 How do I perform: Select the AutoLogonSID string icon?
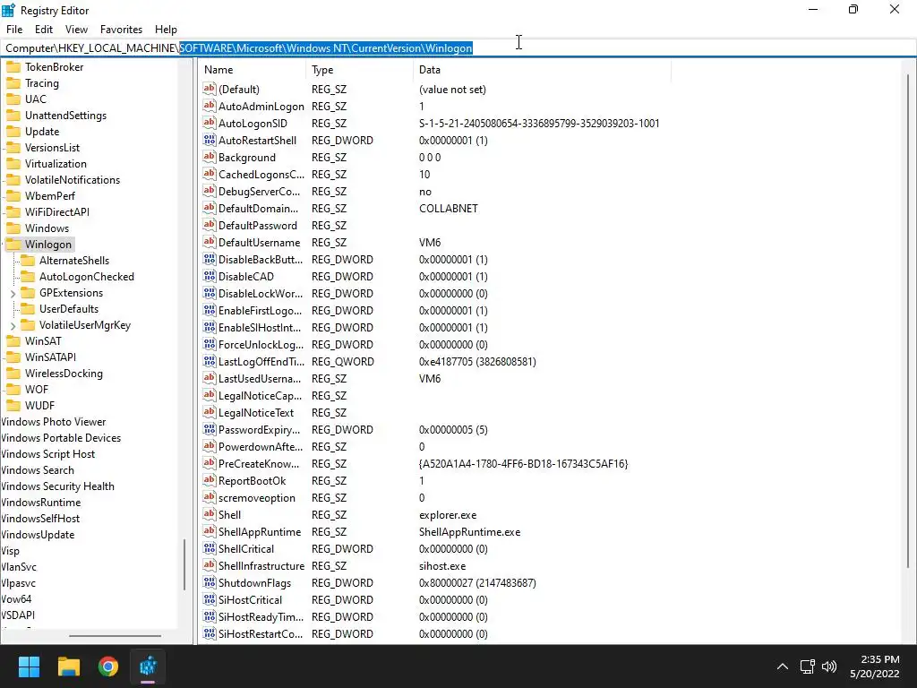coord(209,123)
